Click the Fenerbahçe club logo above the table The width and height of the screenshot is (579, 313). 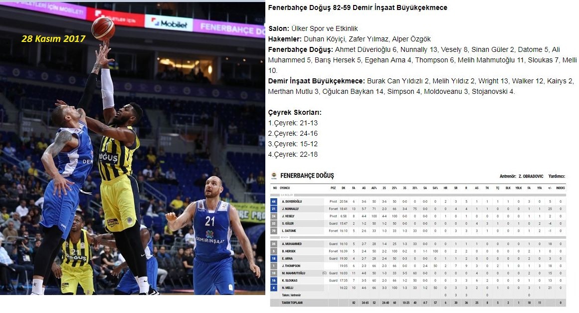pos(274,176)
